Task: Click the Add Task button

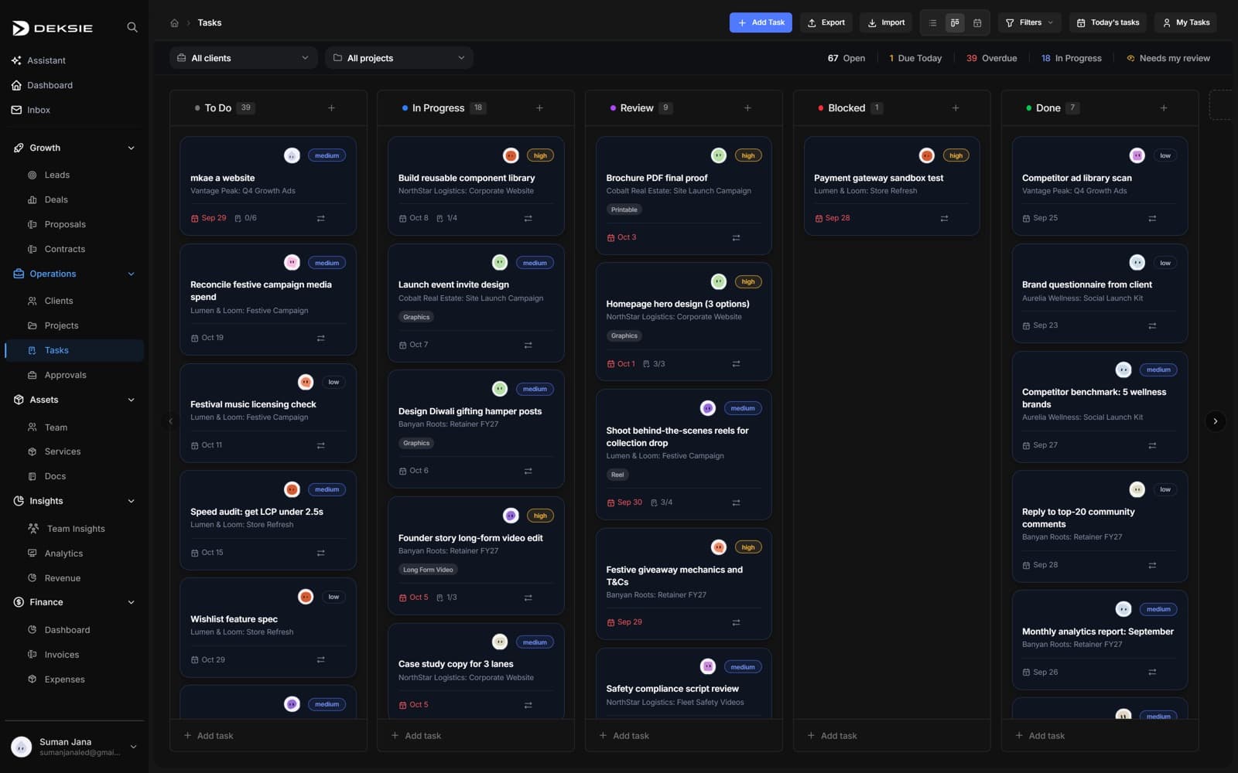Action: pos(761,22)
